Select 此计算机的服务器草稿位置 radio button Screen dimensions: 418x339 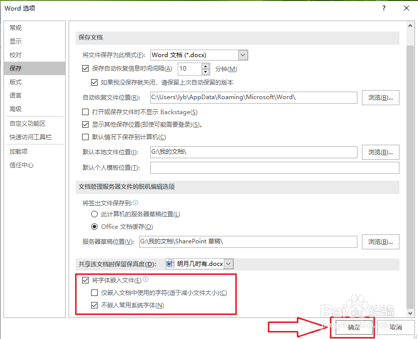[x=94, y=214]
